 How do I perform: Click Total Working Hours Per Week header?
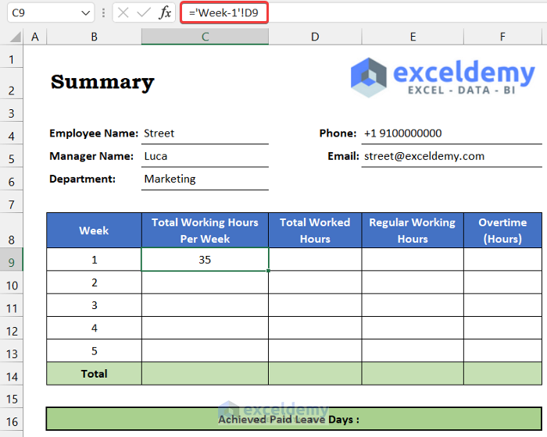[x=205, y=230]
